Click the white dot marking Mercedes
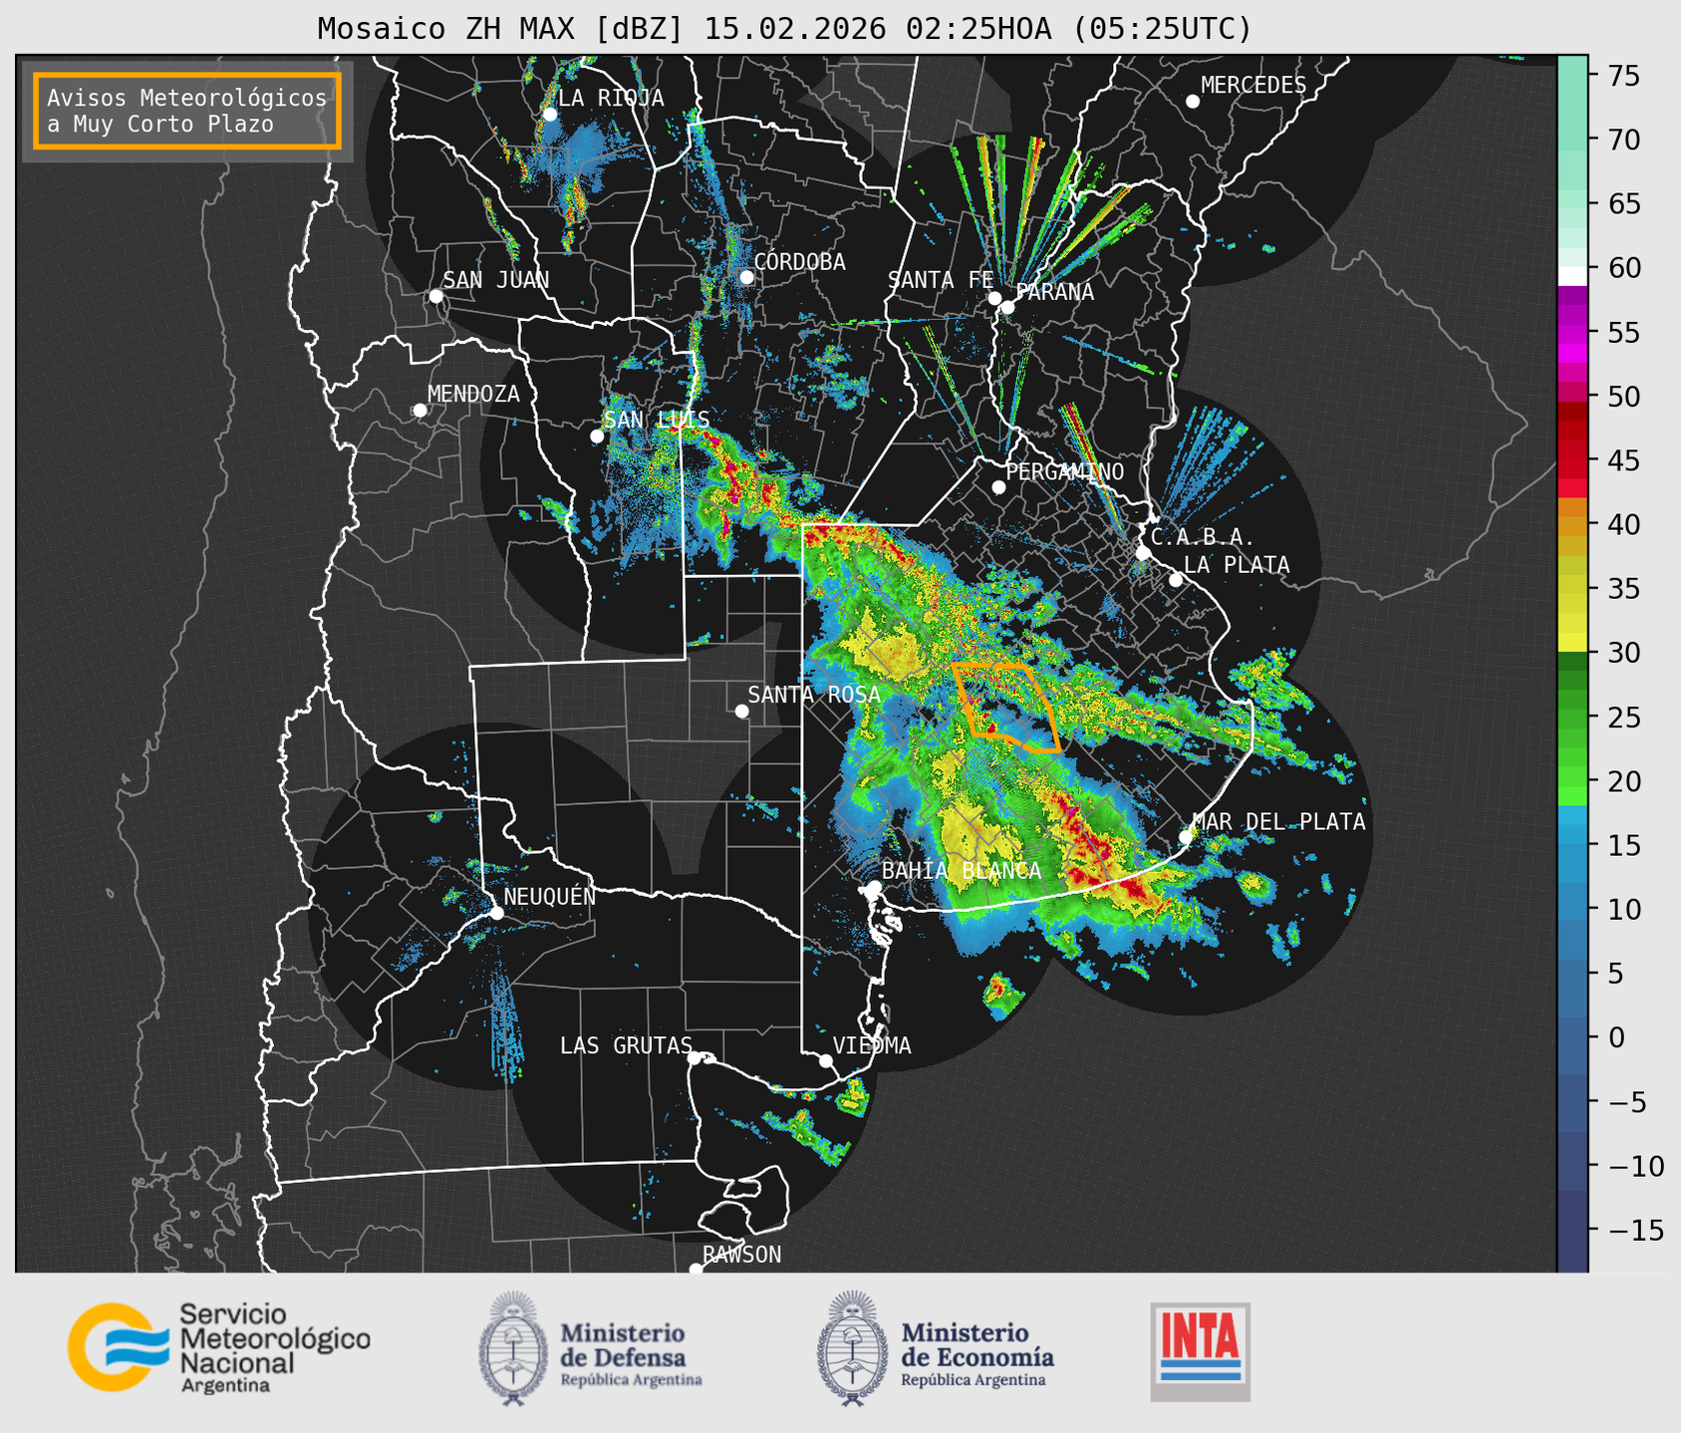This screenshot has width=1681, height=1433. click(1192, 102)
